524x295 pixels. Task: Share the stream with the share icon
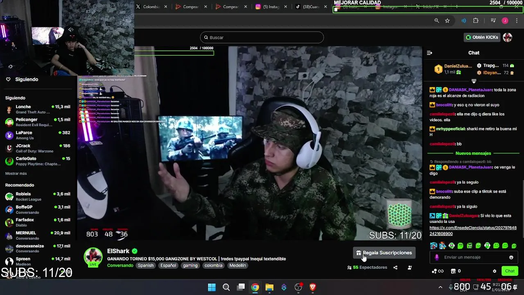click(395, 268)
